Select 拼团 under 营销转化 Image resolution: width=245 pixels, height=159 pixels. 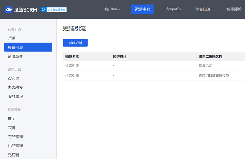tap(12, 119)
